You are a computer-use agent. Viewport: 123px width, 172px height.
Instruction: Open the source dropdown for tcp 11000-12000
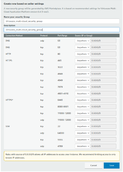(x=83, y=113)
